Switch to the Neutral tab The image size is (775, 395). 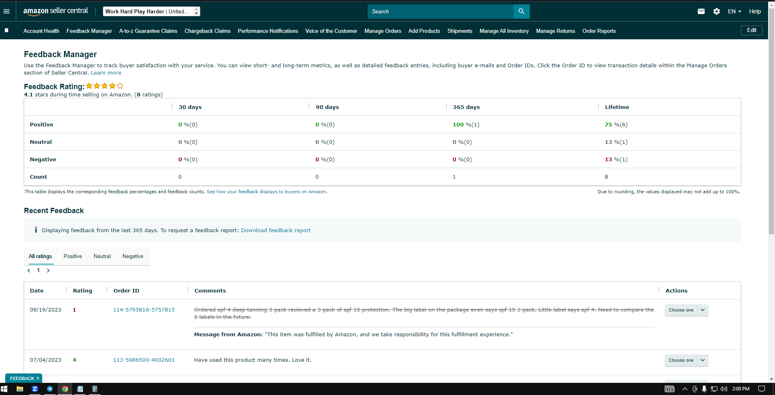(102, 256)
